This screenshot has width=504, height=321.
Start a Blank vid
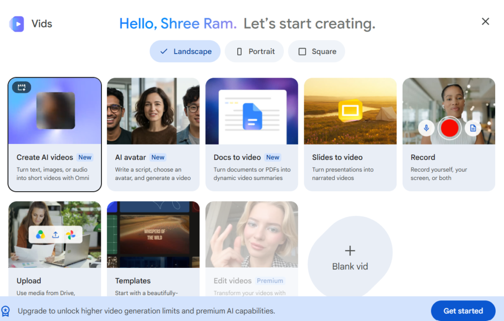coord(350,257)
